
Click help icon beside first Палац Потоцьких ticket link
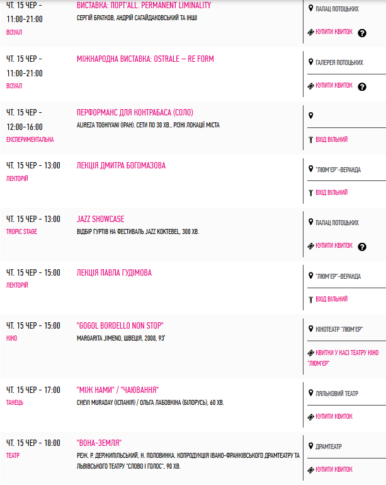pos(362,33)
